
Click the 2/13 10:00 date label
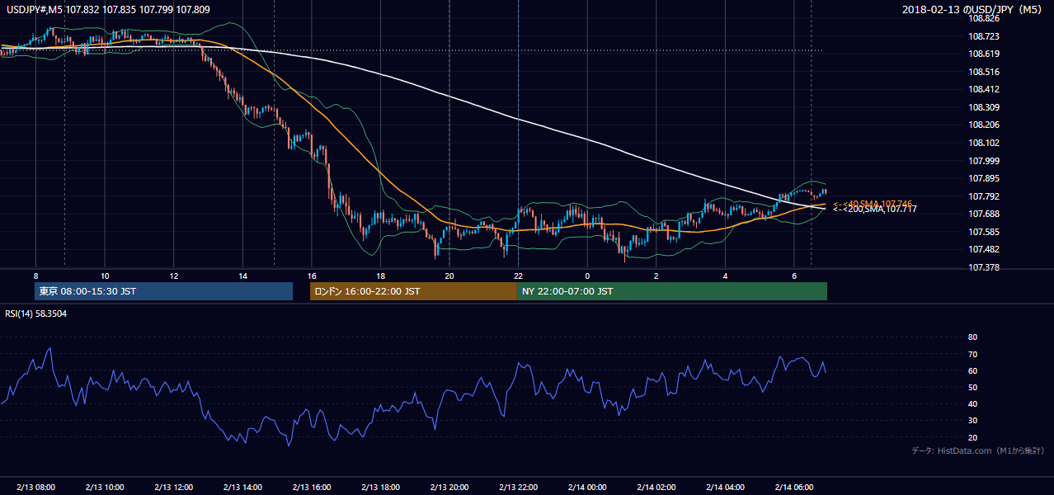[x=105, y=488]
